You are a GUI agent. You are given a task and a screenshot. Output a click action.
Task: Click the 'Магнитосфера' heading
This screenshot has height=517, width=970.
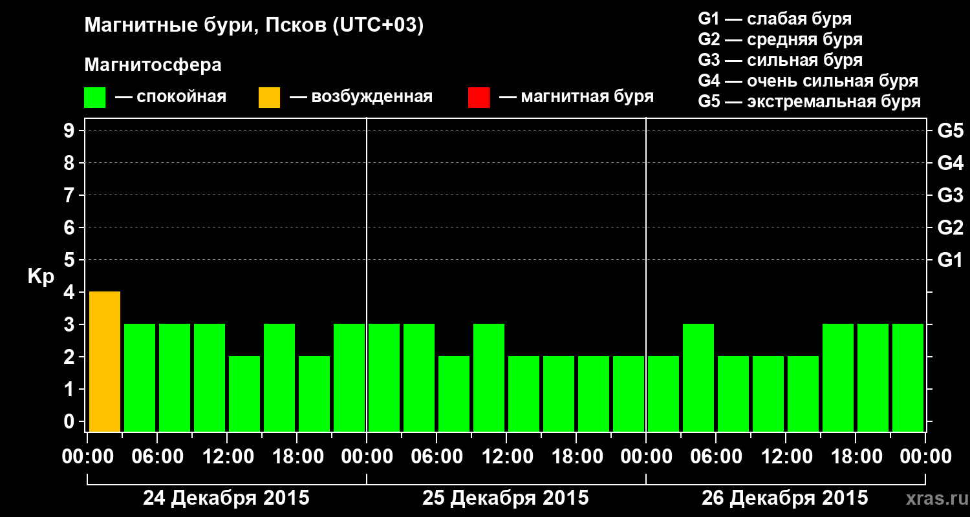coord(153,65)
